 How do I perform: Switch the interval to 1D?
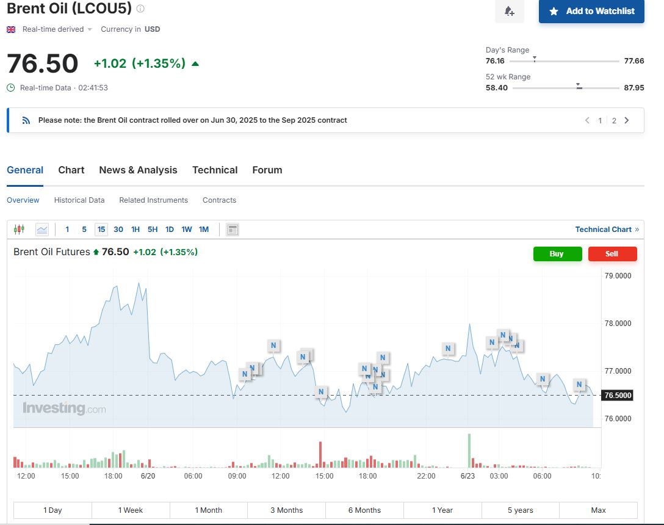coord(170,230)
